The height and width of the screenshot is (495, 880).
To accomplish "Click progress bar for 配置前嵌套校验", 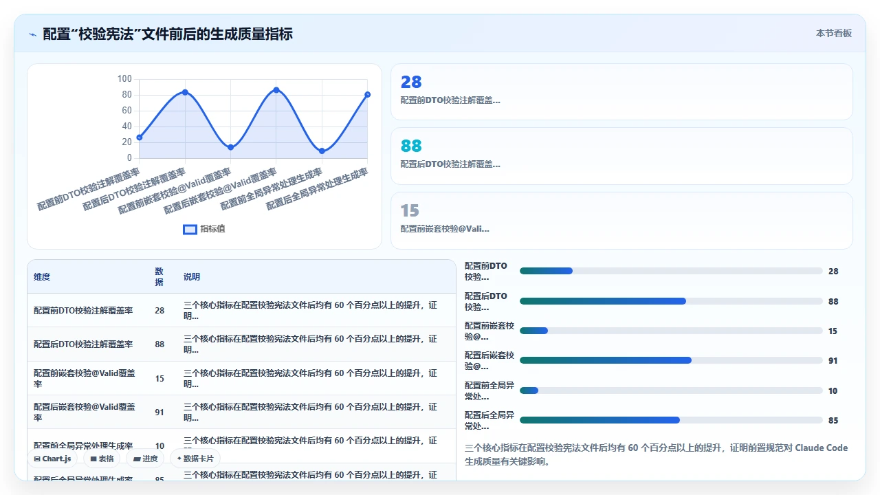I will [671, 331].
